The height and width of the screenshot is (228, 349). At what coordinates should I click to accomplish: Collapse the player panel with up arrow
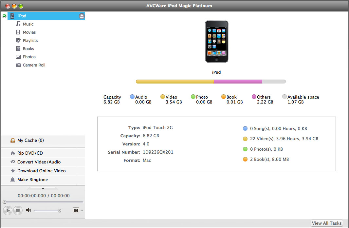pyautogui.click(x=43, y=188)
